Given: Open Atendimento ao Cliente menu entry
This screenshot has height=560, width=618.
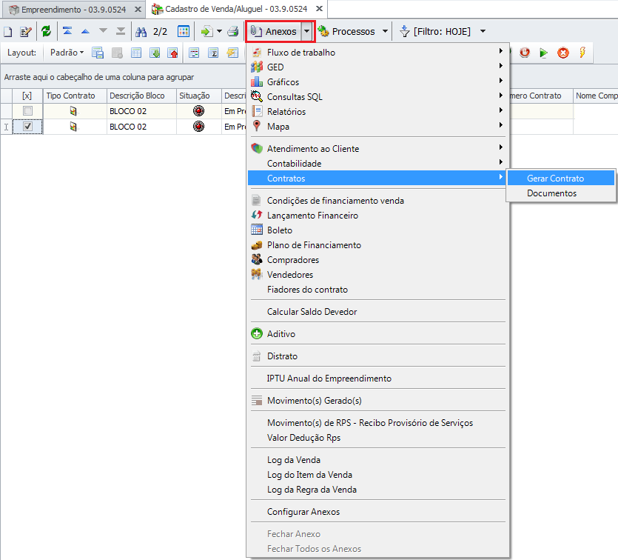Looking at the screenshot, I should pos(377,149).
